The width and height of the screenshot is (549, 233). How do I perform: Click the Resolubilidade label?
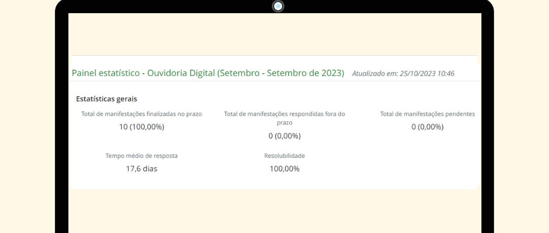(284, 156)
